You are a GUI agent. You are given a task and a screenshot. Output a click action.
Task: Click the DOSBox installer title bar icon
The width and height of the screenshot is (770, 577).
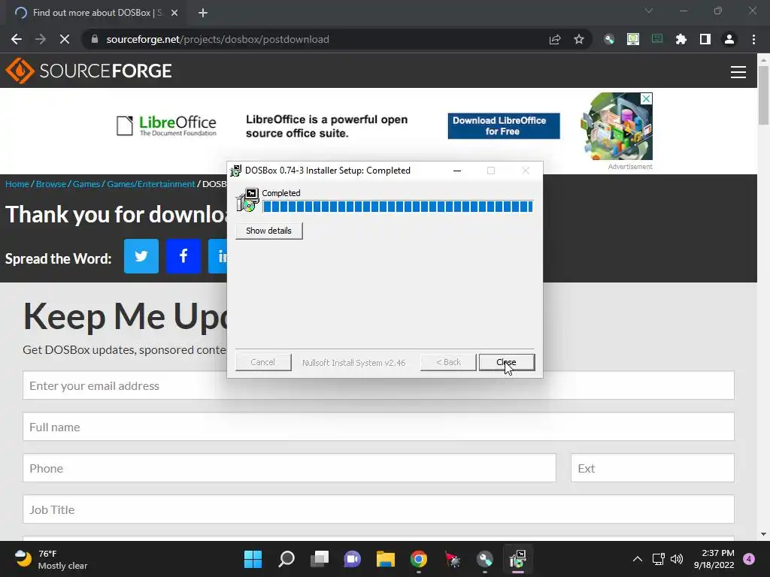pyautogui.click(x=235, y=171)
